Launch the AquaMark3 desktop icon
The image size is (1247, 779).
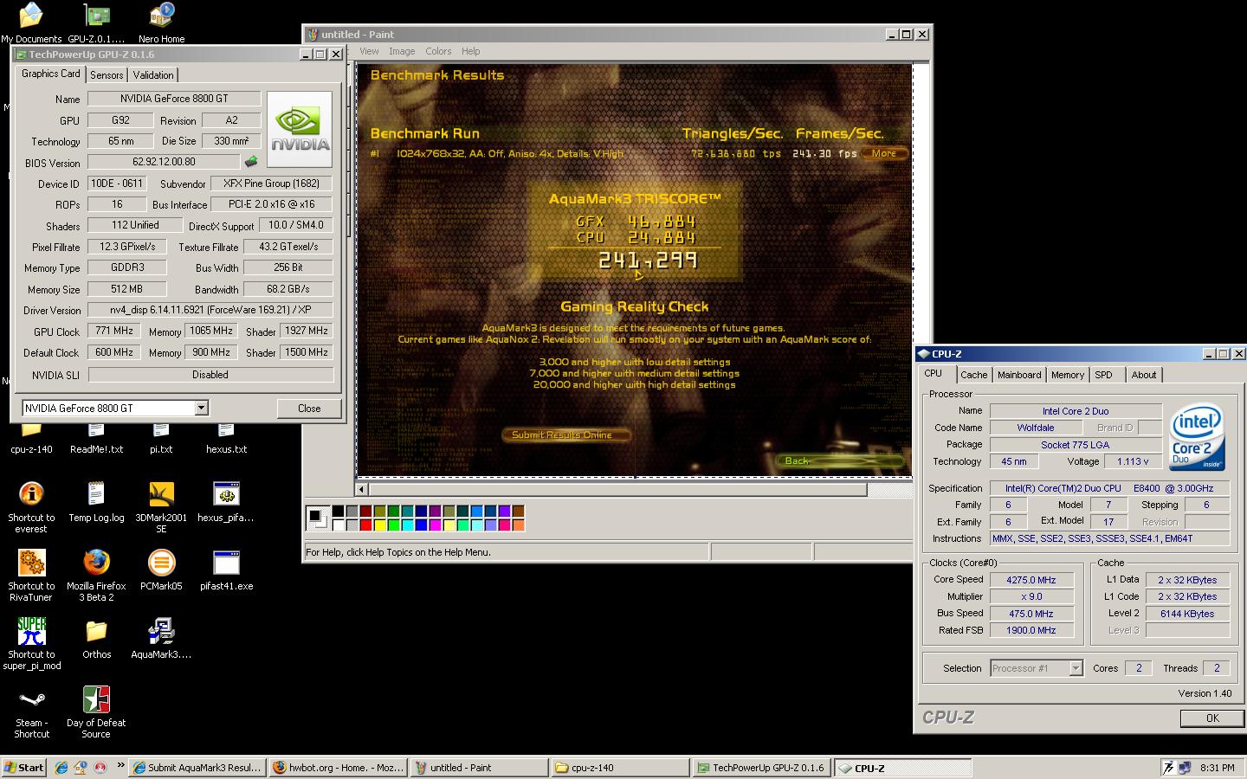click(161, 640)
